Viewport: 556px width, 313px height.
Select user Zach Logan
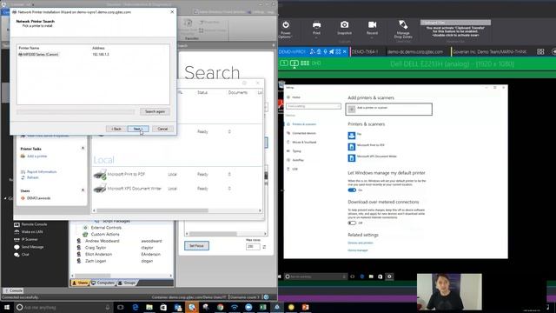click(96, 261)
